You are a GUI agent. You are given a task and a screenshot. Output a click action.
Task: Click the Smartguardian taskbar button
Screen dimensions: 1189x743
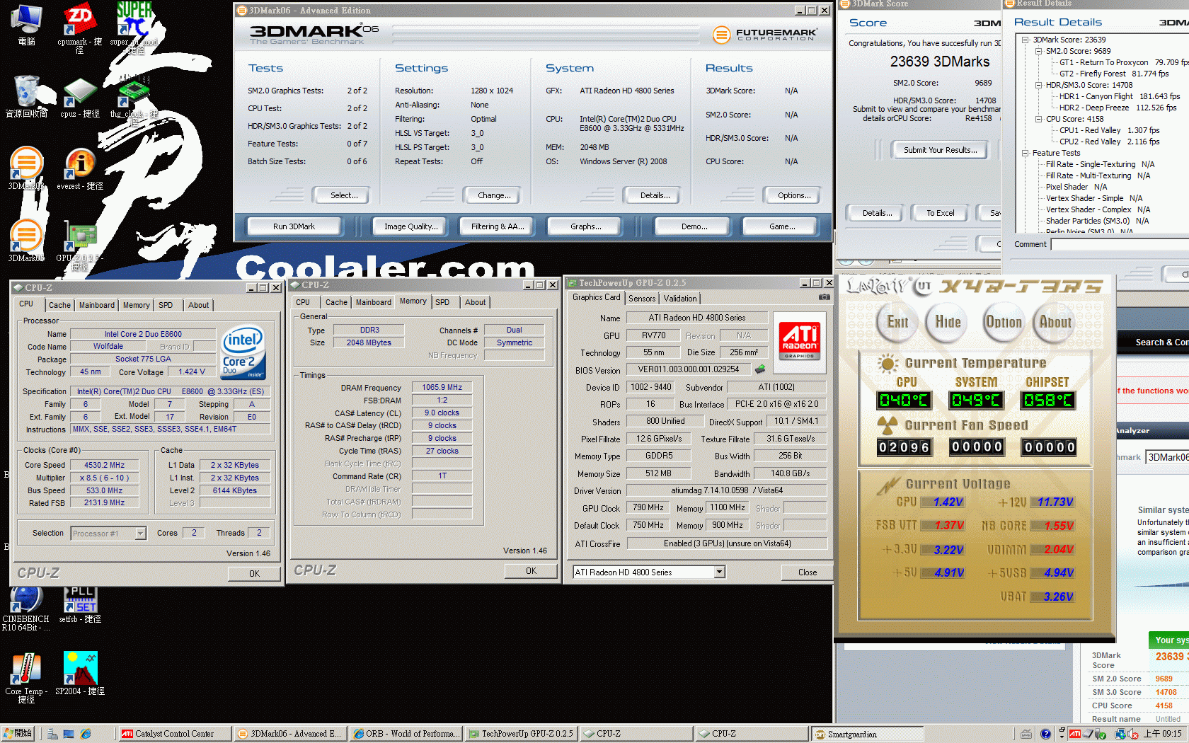tap(867, 735)
